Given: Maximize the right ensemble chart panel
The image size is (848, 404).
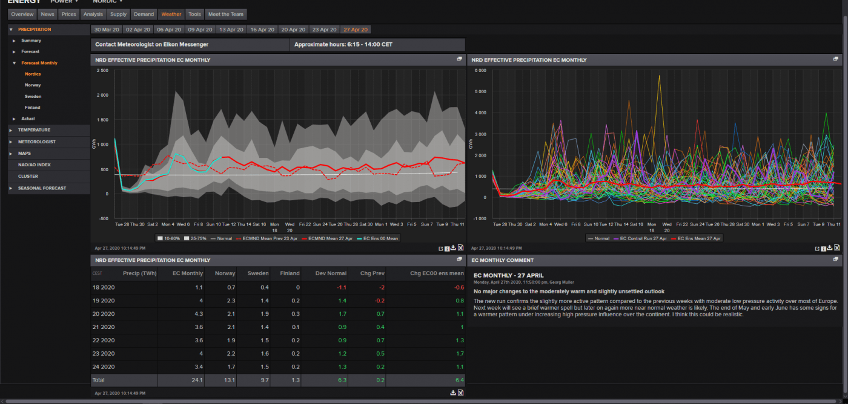Looking at the screenshot, I should coord(836,59).
